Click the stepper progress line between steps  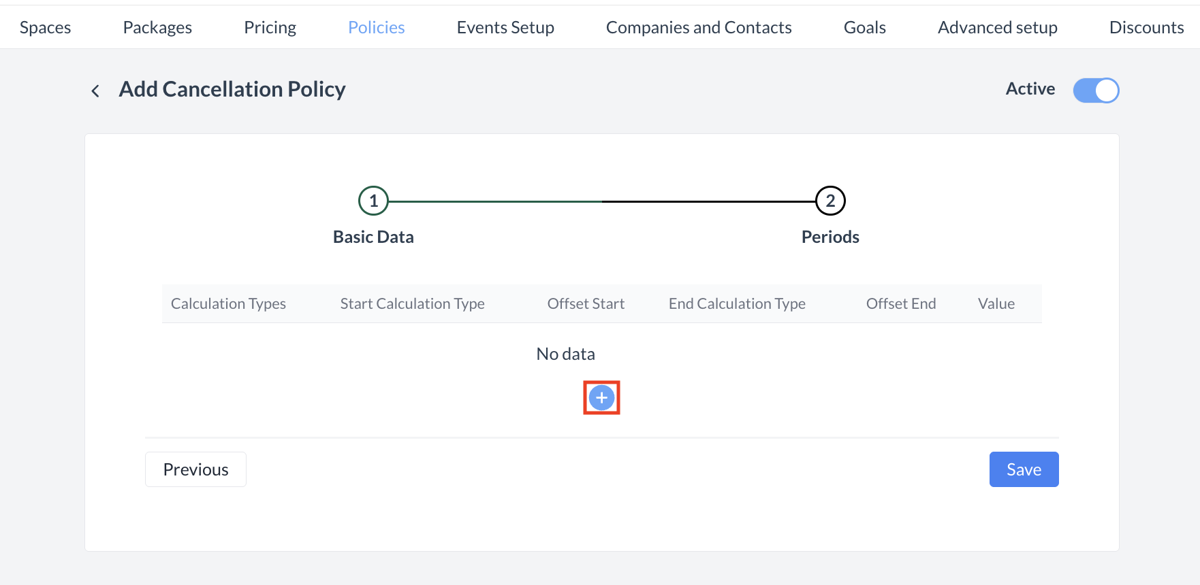click(601, 201)
